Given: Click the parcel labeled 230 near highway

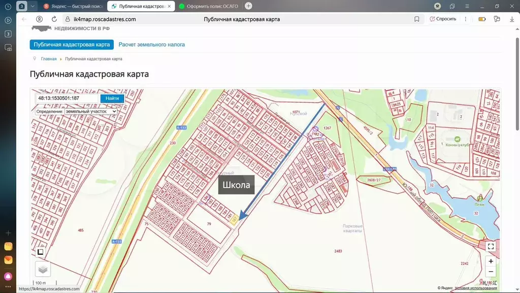Looking at the screenshot, I should 173,143.
